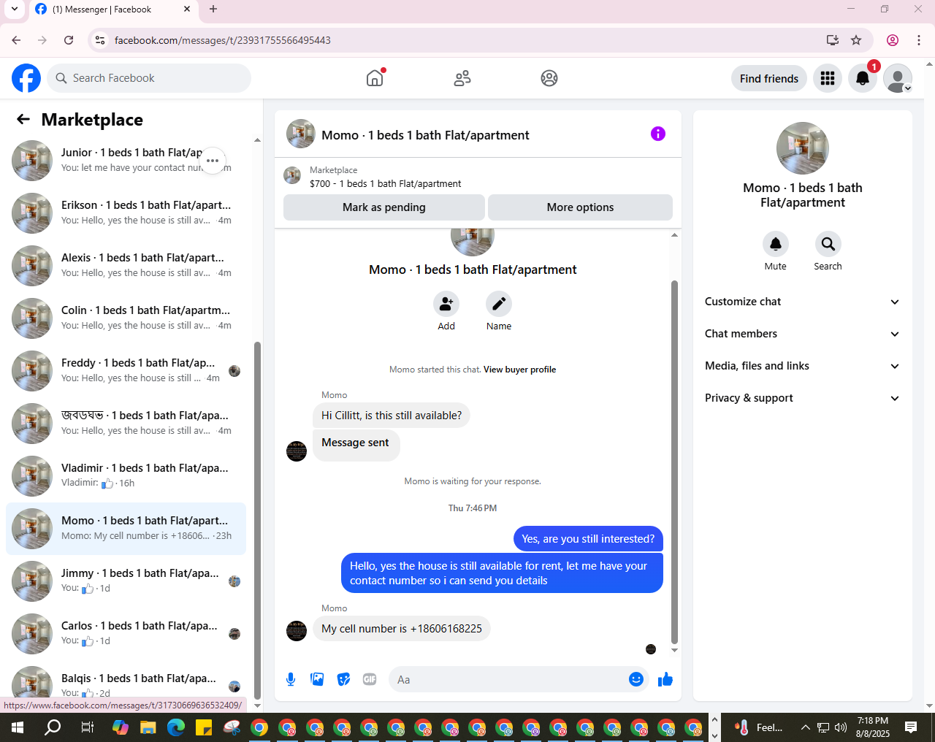Click Find friends button

(x=769, y=78)
